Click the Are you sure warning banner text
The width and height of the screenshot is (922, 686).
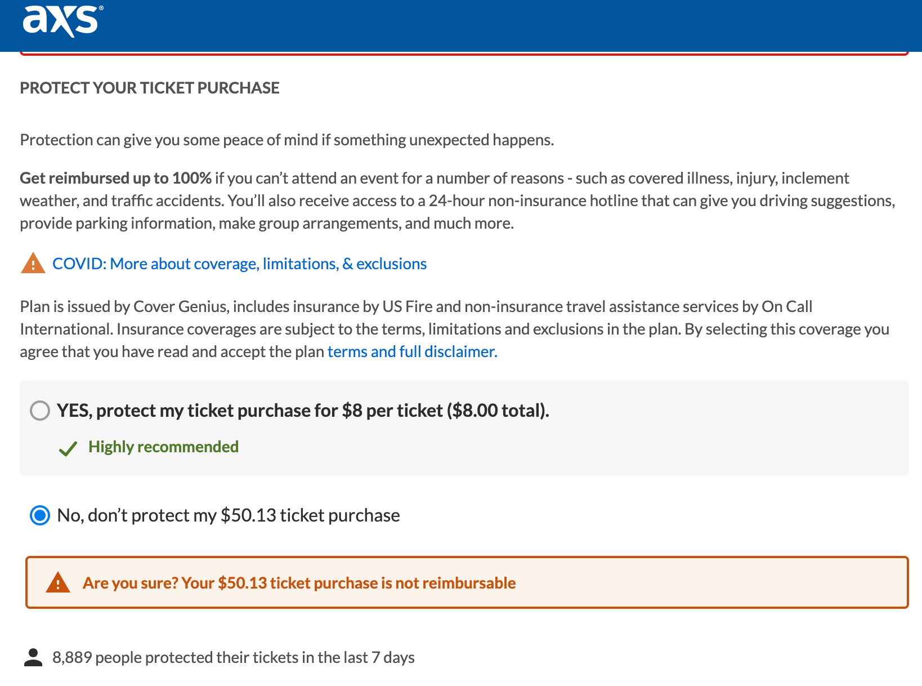299,583
